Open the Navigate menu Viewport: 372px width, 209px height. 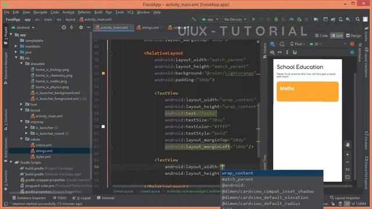(40, 12)
